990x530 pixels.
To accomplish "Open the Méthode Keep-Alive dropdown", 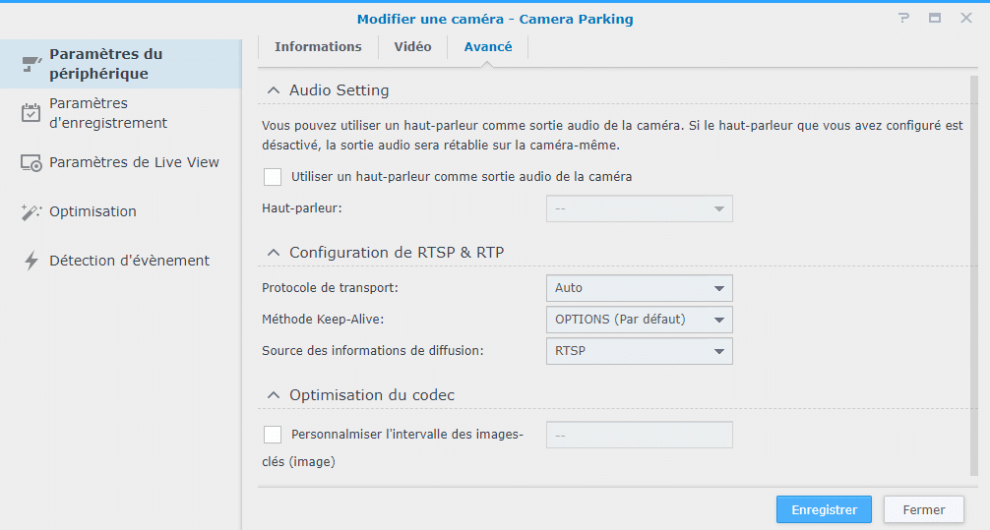I will pos(639,320).
